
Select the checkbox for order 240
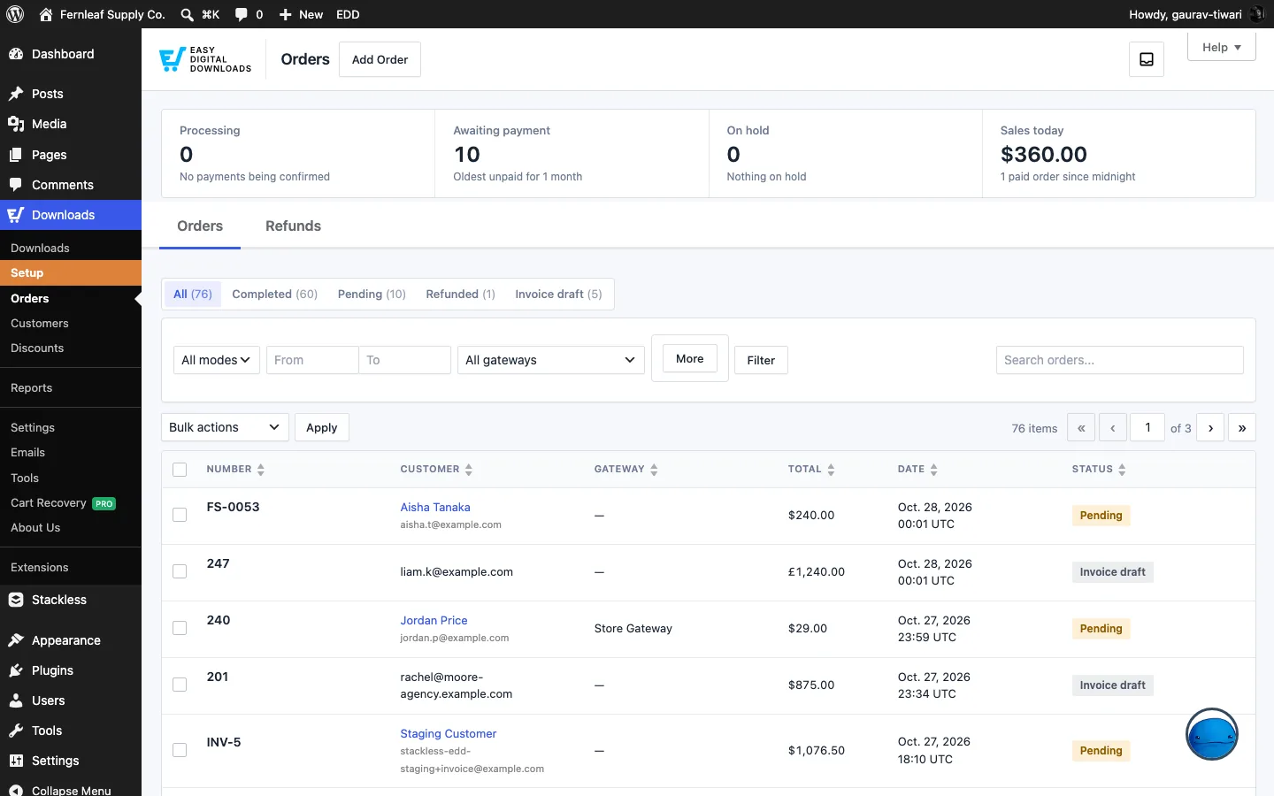(180, 628)
